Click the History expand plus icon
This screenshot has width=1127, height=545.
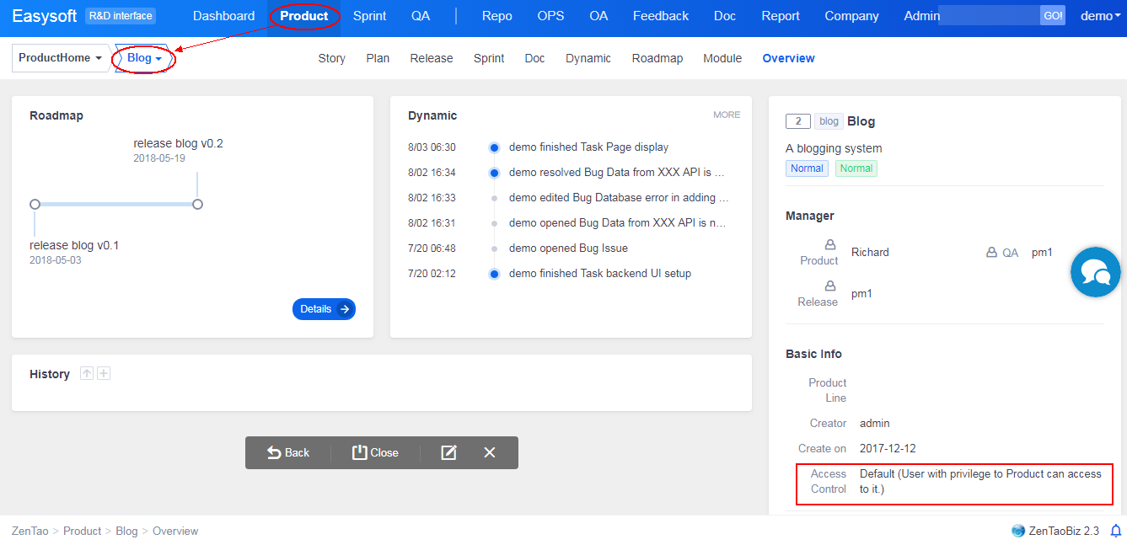[x=104, y=373]
